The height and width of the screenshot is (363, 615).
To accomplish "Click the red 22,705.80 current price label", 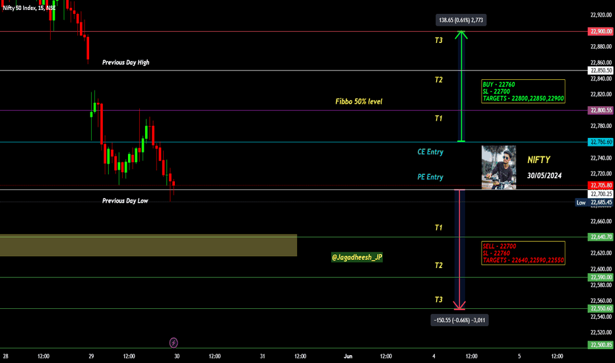I will click(600, 185).
